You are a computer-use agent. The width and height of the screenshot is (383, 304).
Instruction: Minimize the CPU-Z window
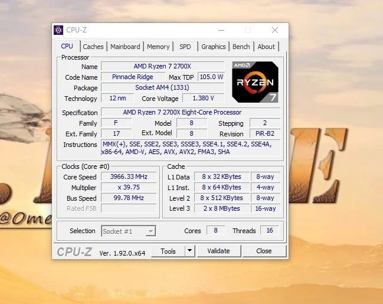[221, 30]
